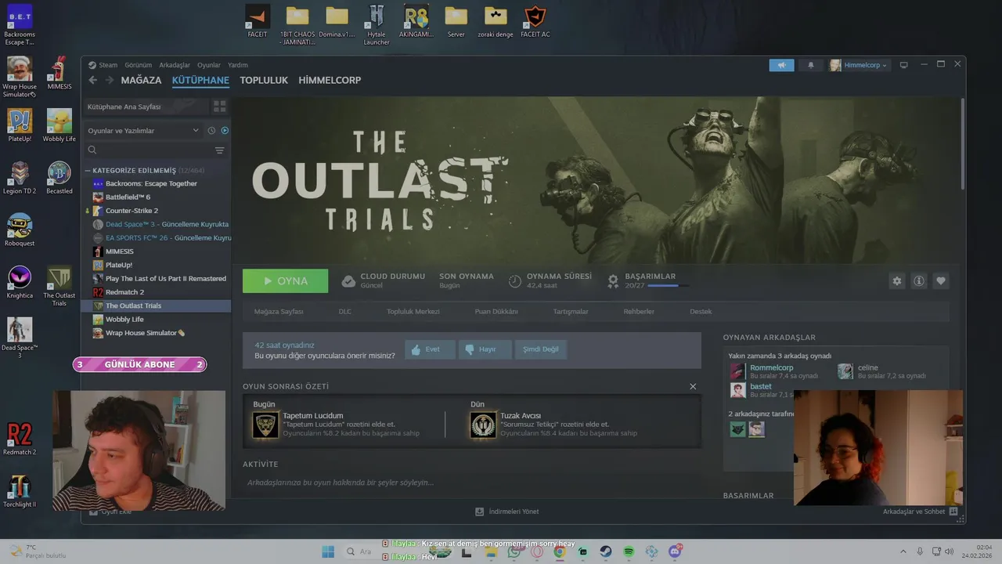Open the Arkadaşlar menu
The image size is (1002, 564).
175,65
